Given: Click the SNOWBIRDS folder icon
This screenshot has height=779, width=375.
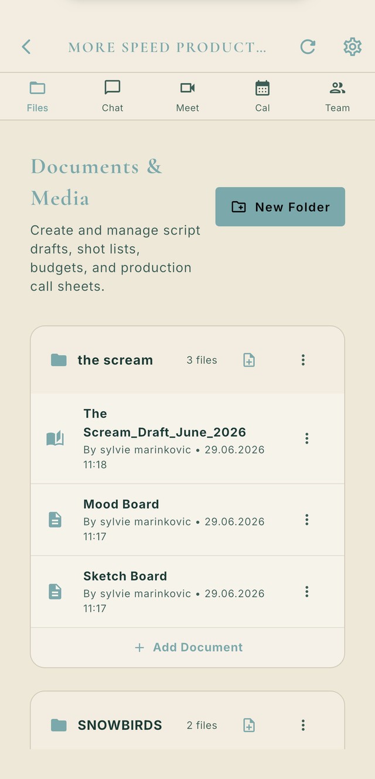Looking at the screenshot, I should pyautogui.click(x=59, y=726).
